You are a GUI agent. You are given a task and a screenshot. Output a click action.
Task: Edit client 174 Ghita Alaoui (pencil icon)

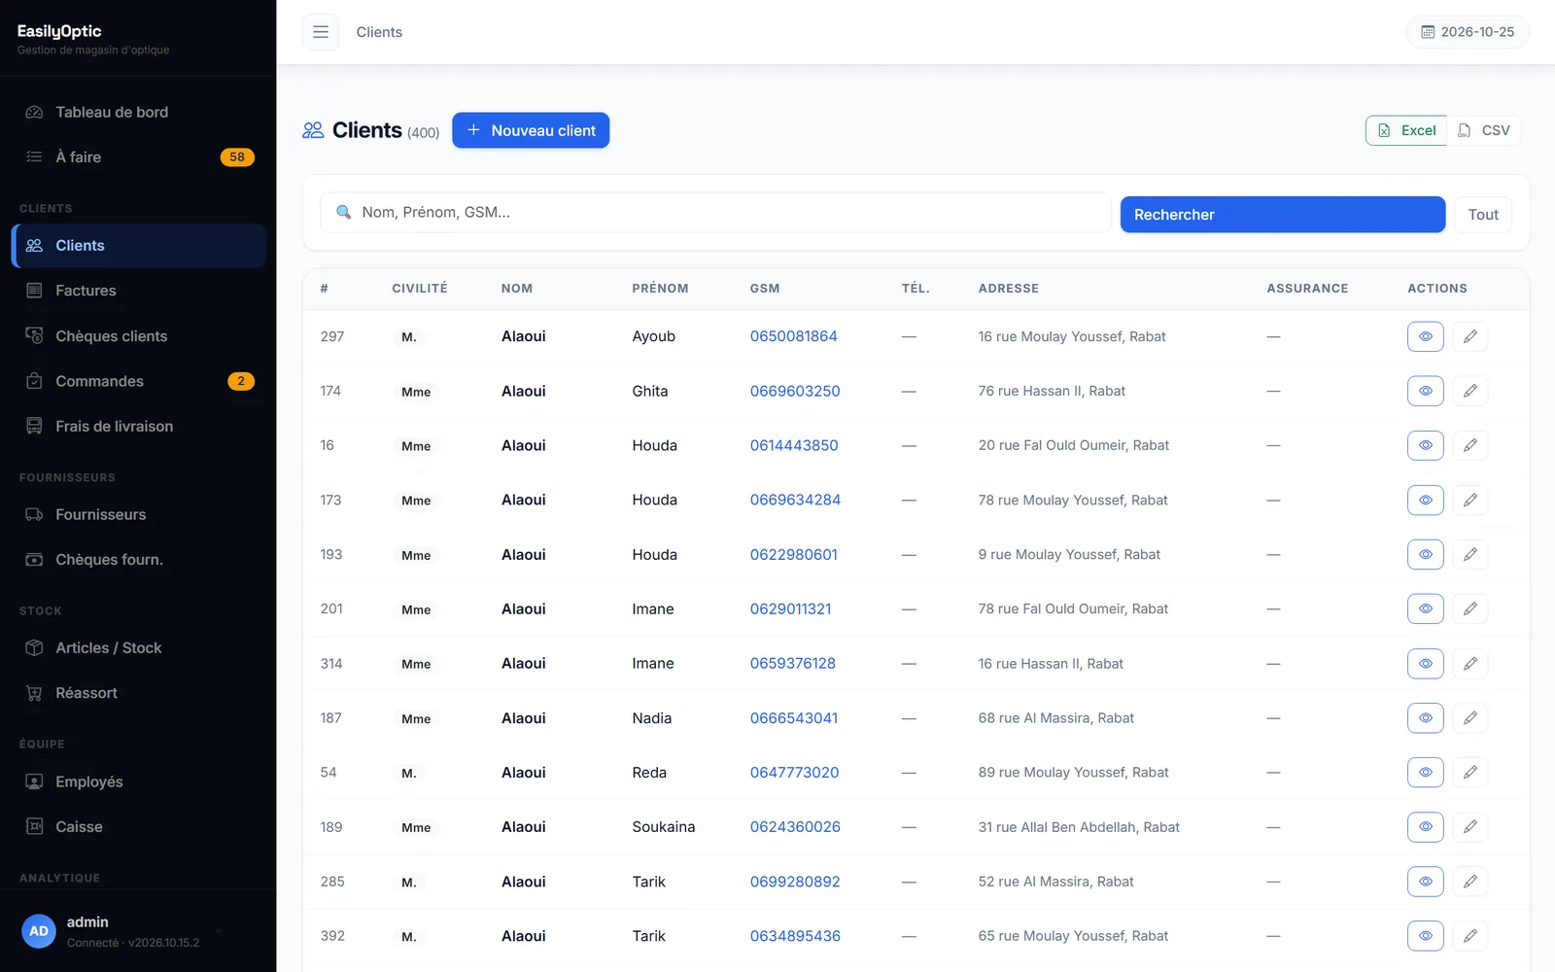point(1470,391)
